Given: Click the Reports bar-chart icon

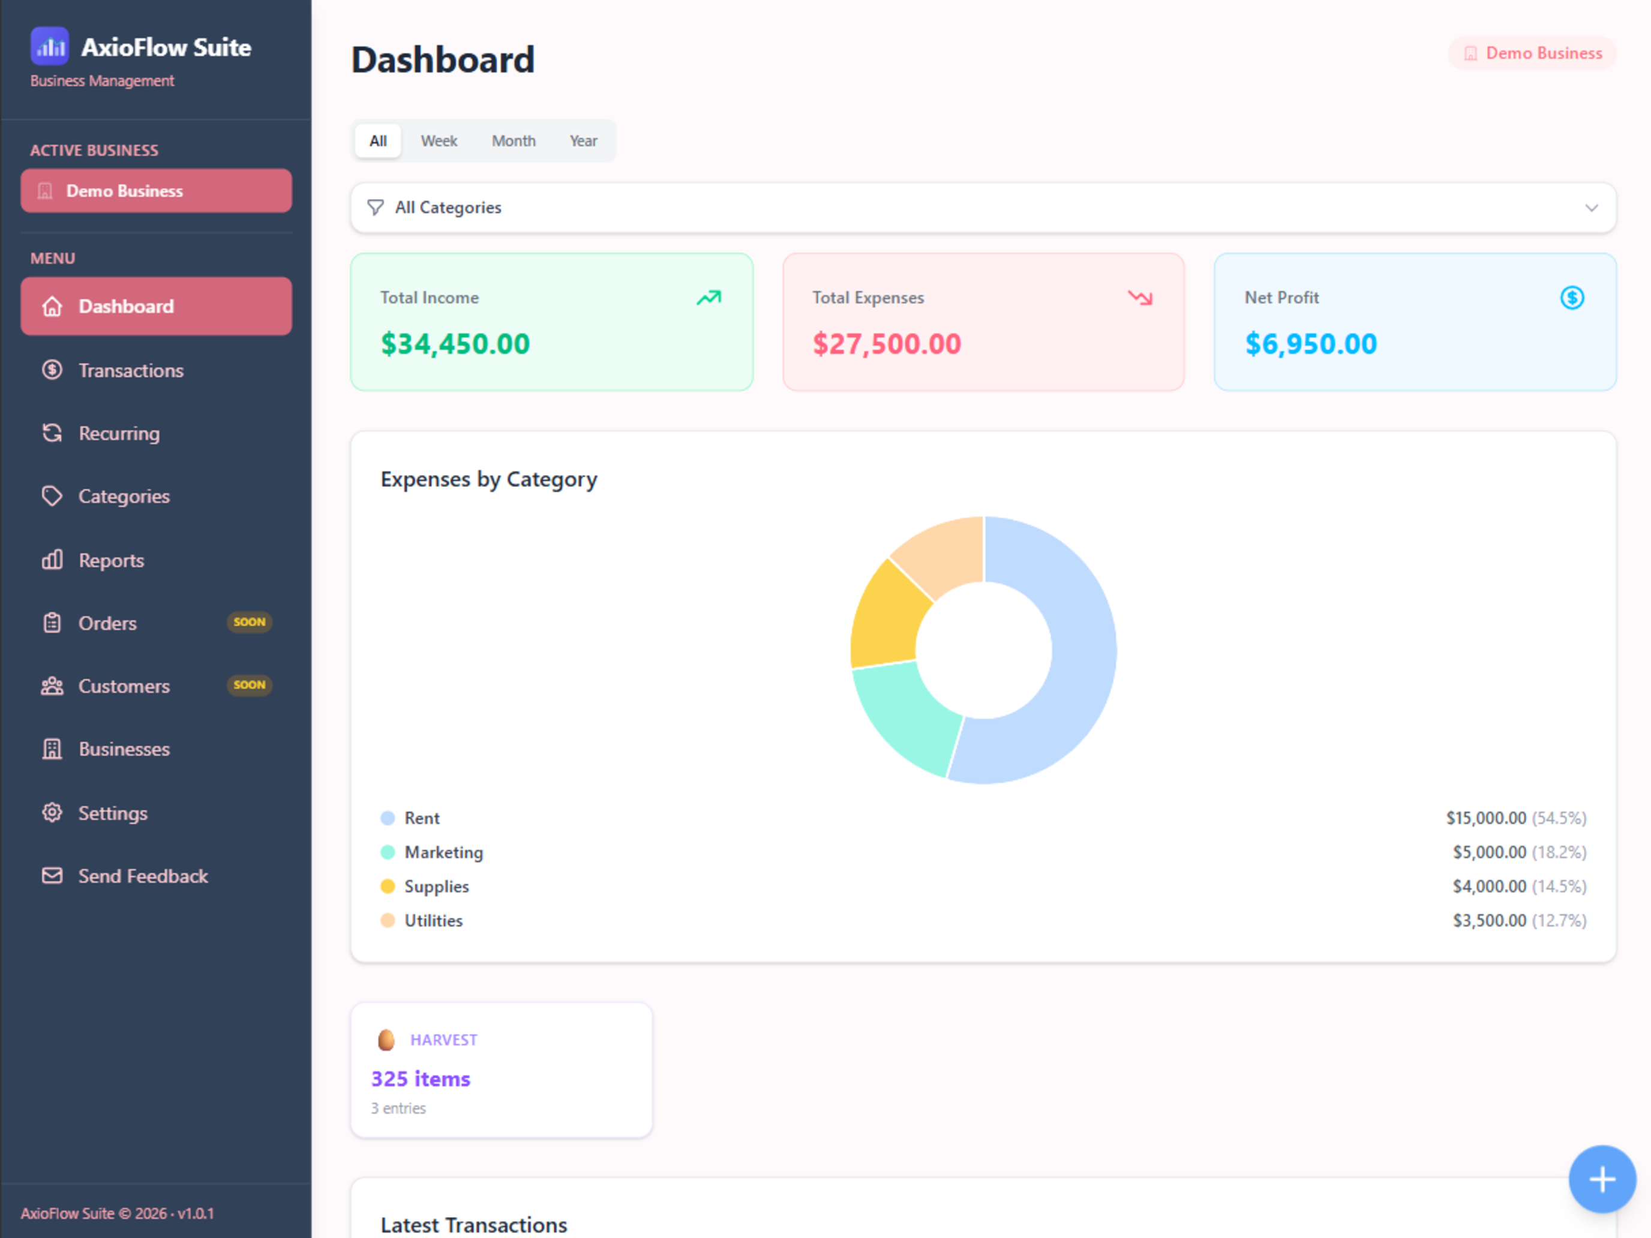Looking at the screenshot, I should tap(52, 560).
